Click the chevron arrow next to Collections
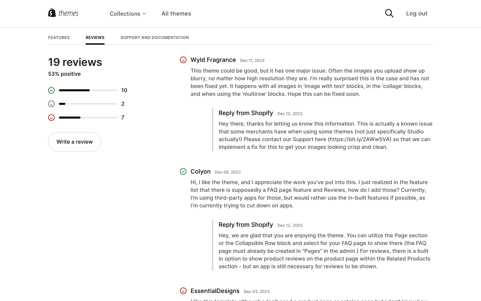Image resolution: width=481 pixels, height=301 pixels. (x=144, y=14)
